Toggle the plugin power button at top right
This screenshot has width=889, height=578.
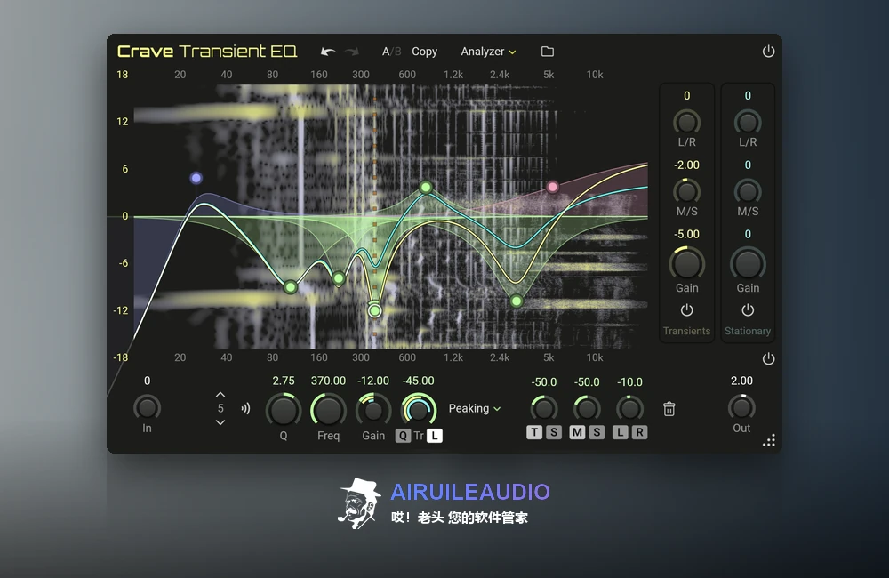tap(768, 52)
